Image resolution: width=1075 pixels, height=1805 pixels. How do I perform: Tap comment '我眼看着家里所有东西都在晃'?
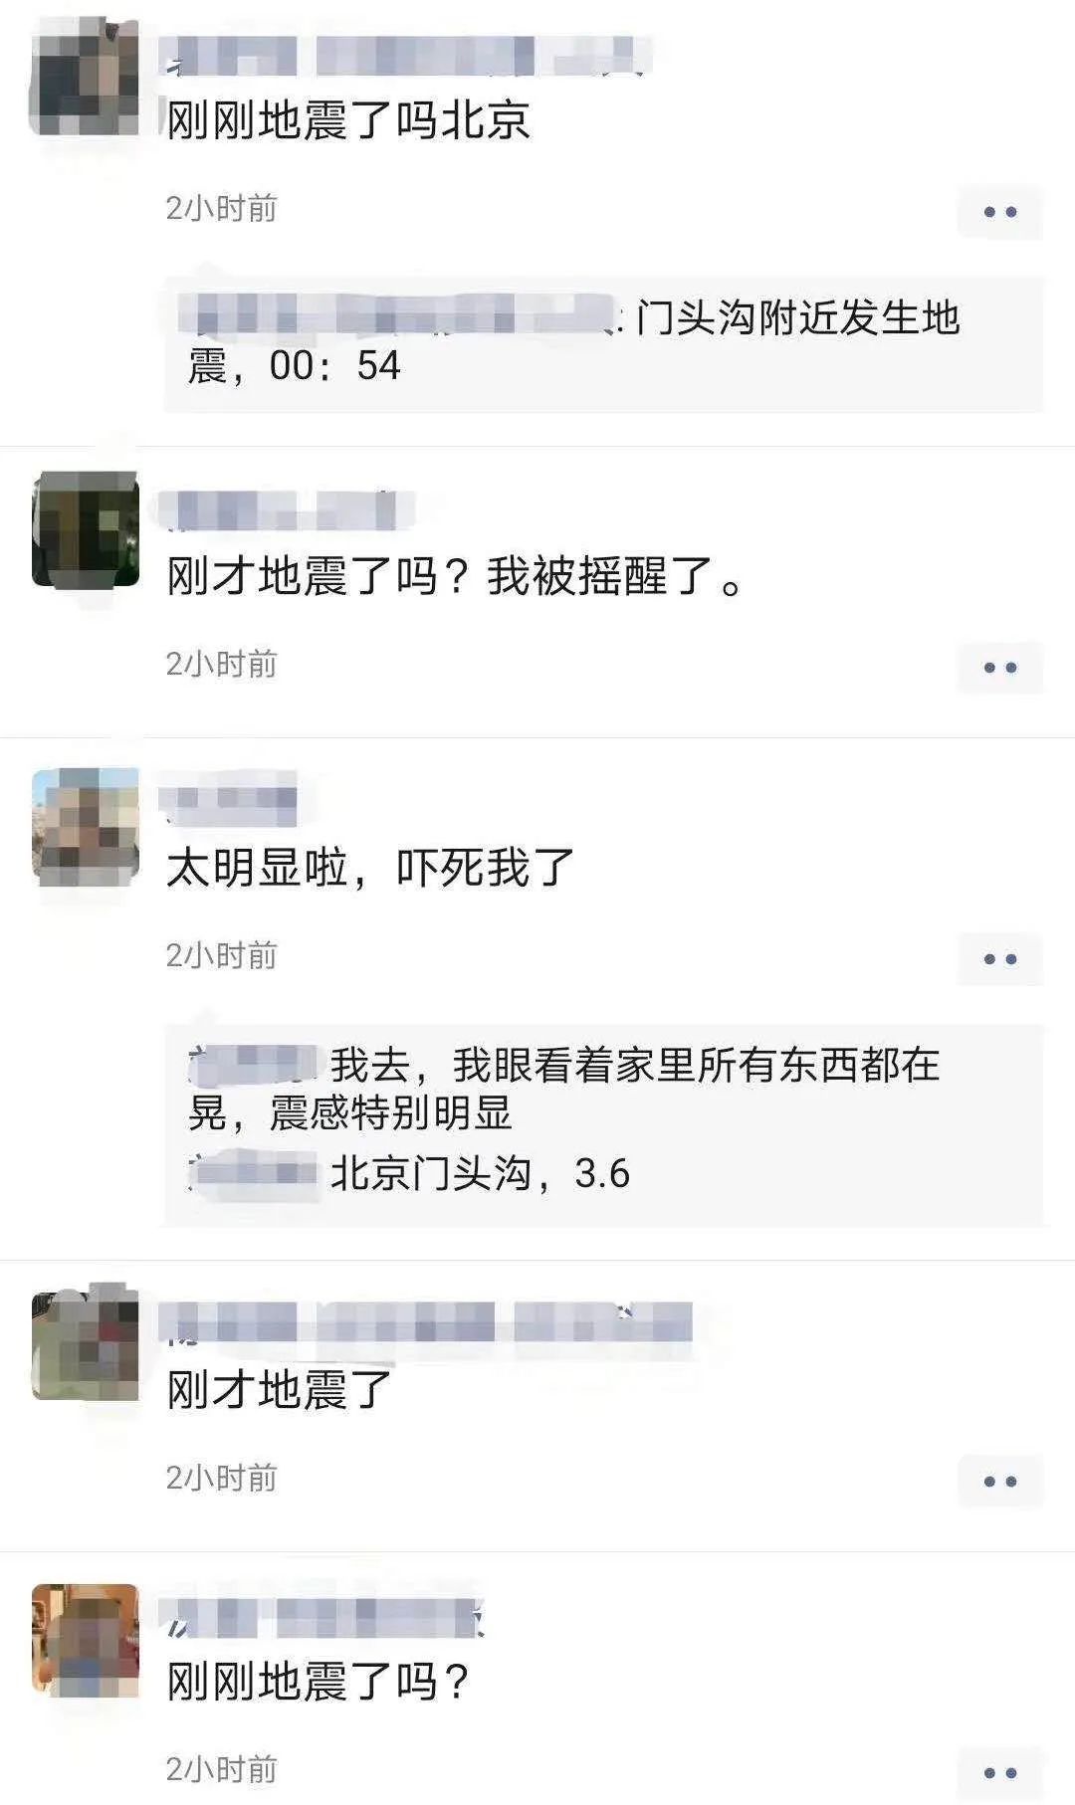click(x=564, y=1089)
